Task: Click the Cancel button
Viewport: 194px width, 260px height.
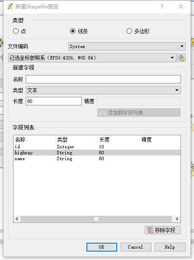Action: 136,247
